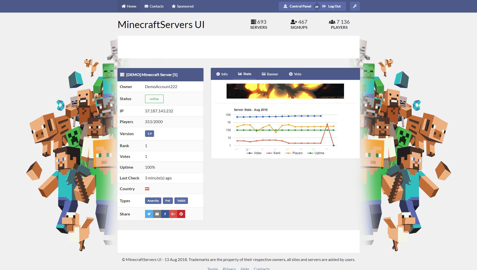
Task: Click the MinecraftServers UI site title
Action: coord(161,25)
